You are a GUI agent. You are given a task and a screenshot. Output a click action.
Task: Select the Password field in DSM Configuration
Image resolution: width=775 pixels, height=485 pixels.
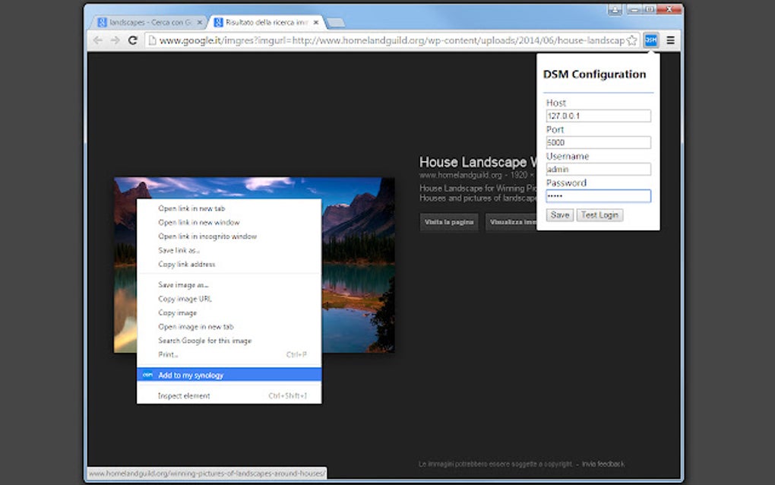click(597, 195)
